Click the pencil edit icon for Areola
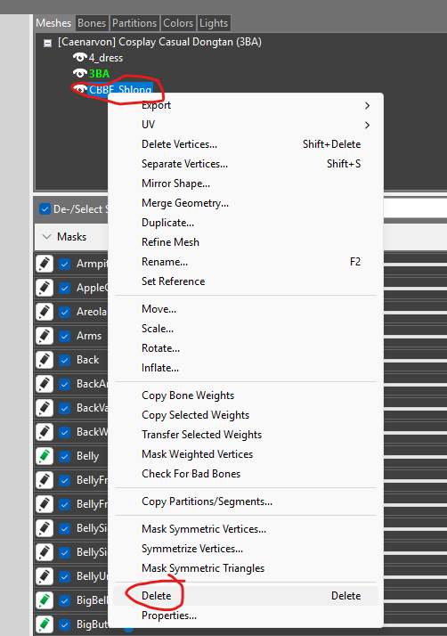The height and width of the screenshot is (636, 447). pos(45,312)
